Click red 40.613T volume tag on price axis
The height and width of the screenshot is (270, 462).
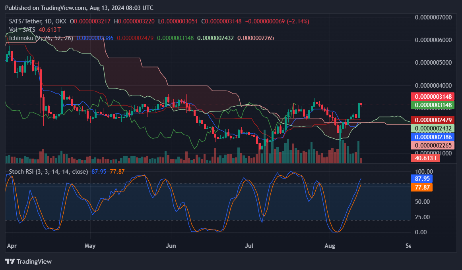(x=425, y=158)
